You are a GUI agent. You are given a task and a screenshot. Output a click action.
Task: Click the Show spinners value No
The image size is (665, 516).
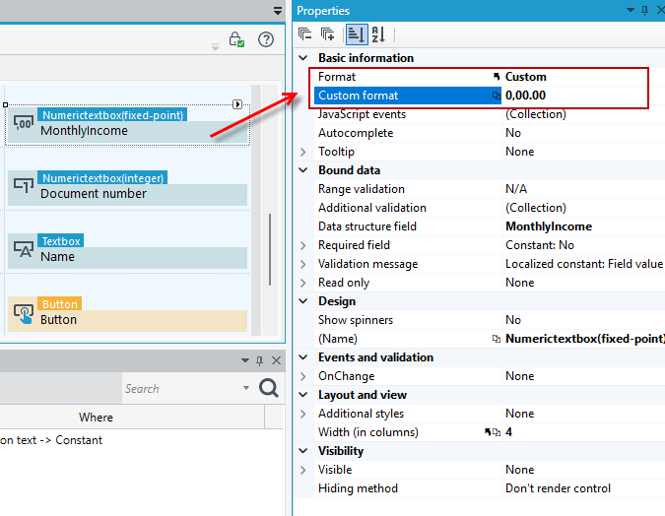point(513,320)
